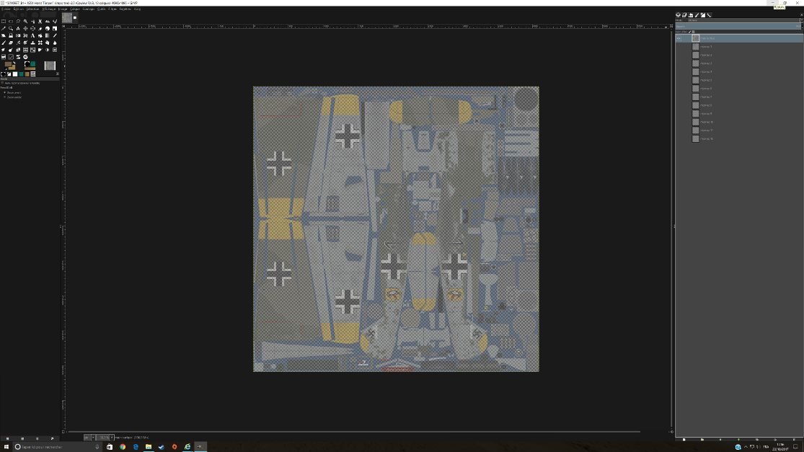The width and height of the screenshot is (804, 452).
Task: Adjust the layer Opacity slider
Action: coord(738,26)
